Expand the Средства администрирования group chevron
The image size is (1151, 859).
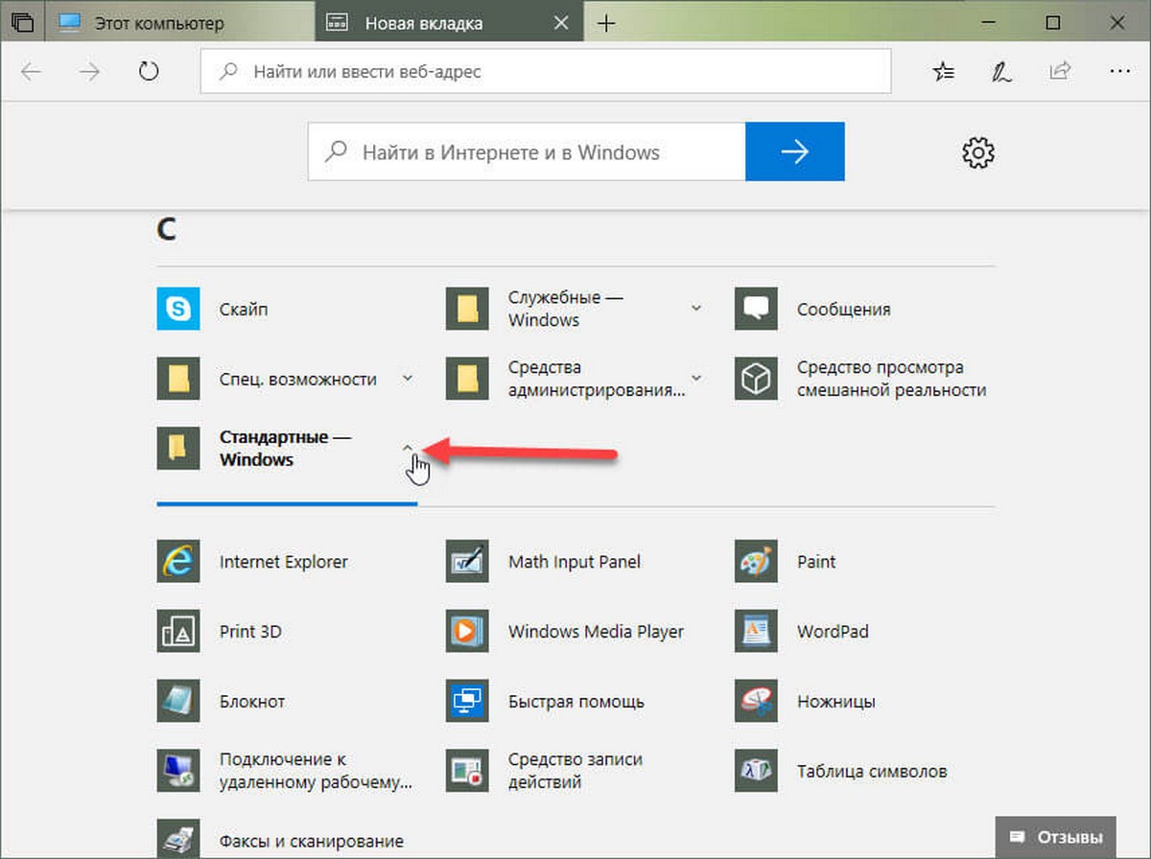tap(696, 379)
